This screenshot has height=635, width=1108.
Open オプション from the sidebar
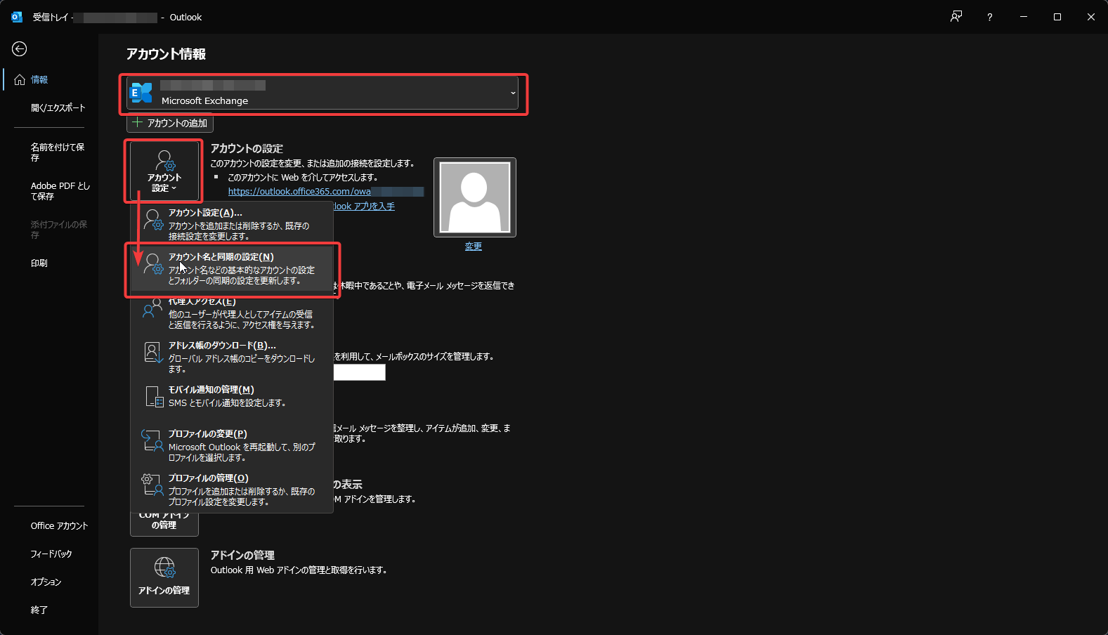(46, 582)
